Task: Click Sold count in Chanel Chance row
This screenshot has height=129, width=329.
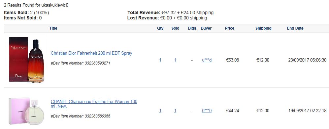Action: tap(175, 111)
